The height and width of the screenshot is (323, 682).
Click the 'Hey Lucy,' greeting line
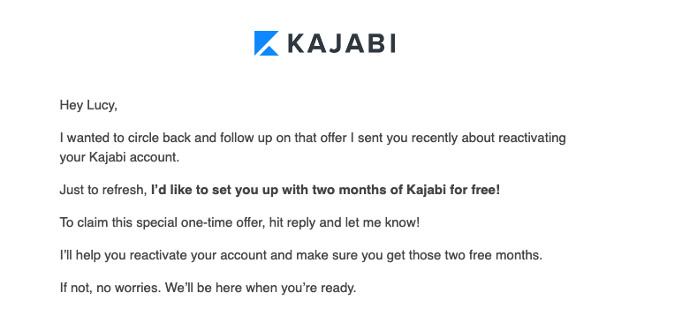(88, 106)
